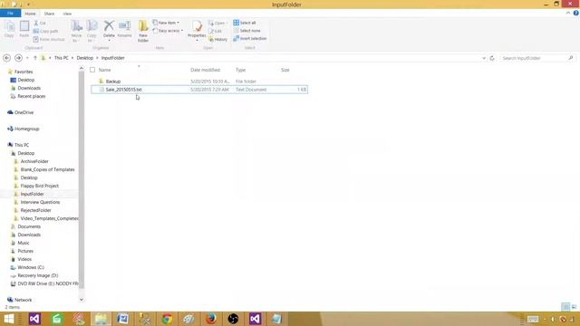Image resolution: width=580 pixels, height=326 pixels.
Task: Click Select none in ribbon
Action: tap(246, 31)
